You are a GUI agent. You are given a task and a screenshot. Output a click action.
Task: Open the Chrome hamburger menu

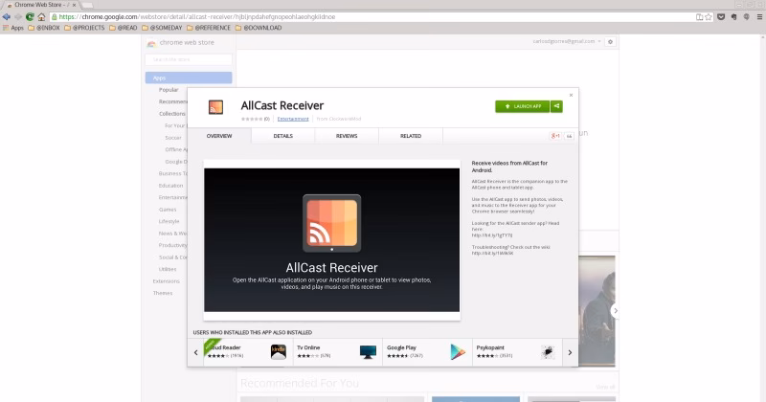(x=759, y=16)
